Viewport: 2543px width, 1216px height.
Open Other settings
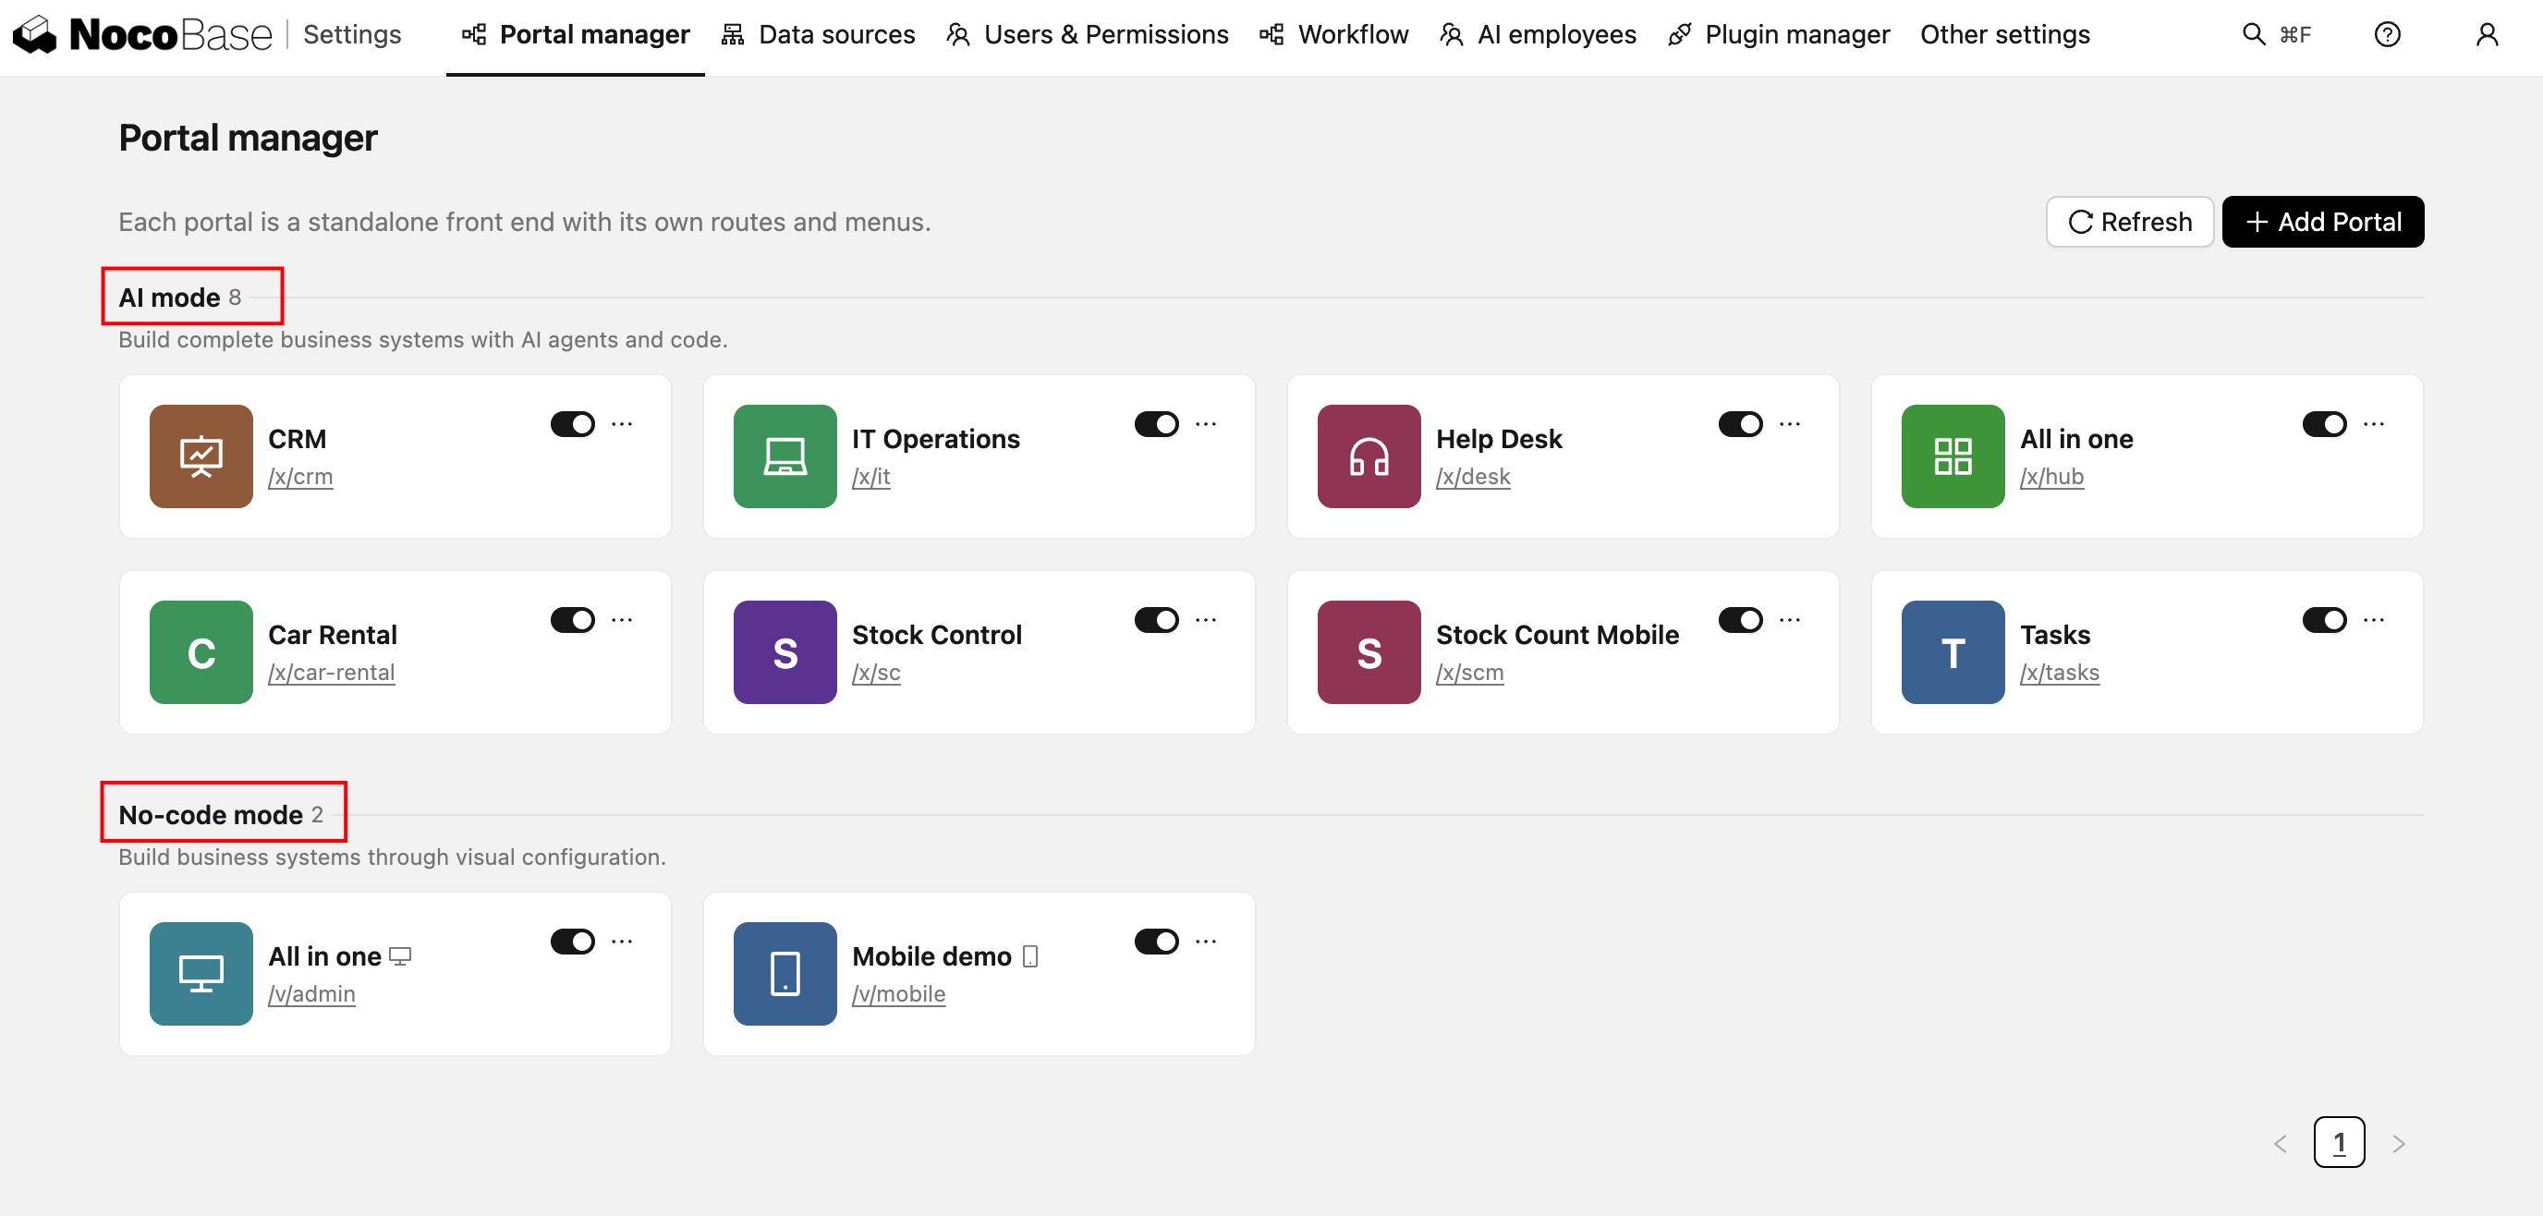point(2005,35)
